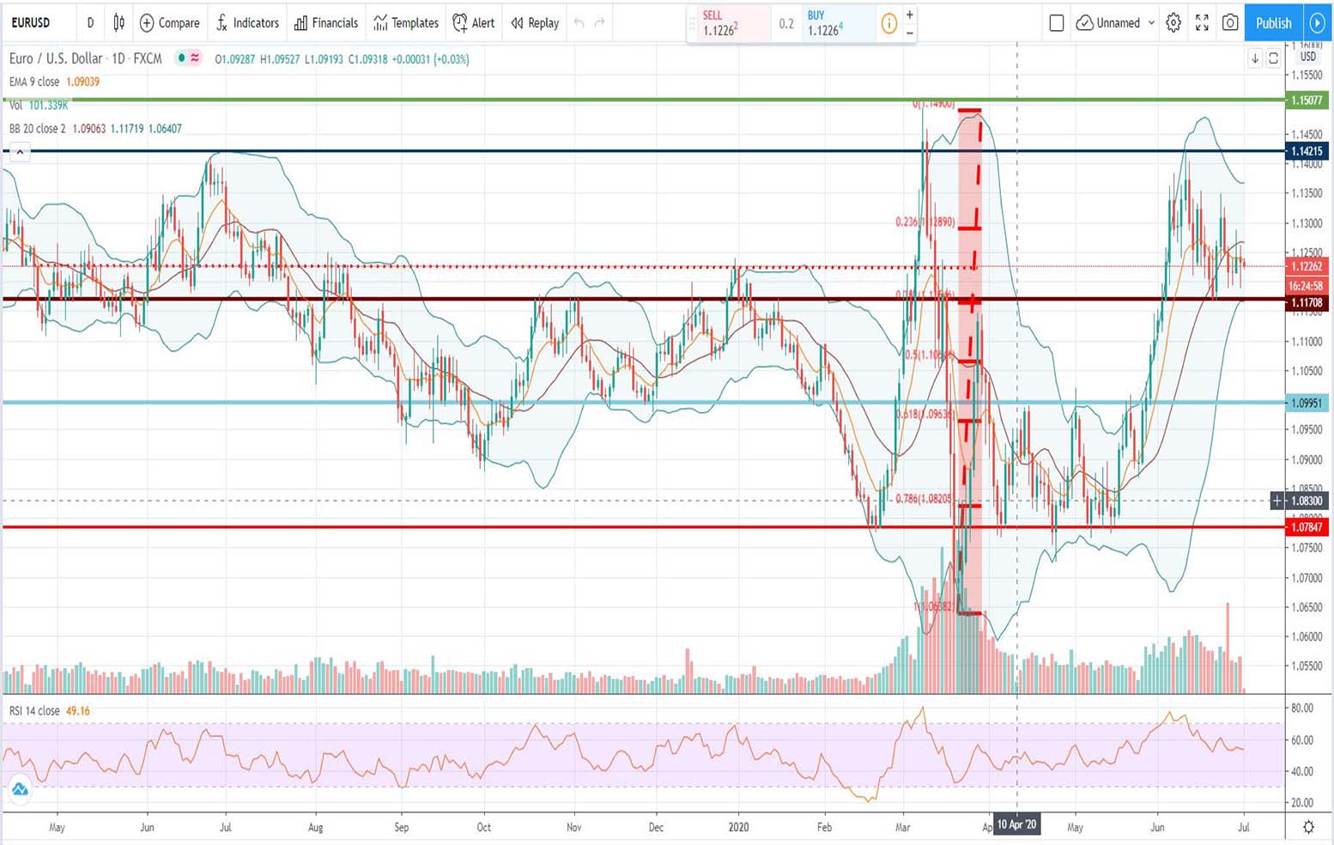Open chart settings gear in toolbar
Viewport: 1334px width, 845px height.
1173,23
